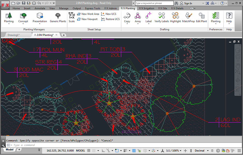This screenshot has height=155, width=243.
Task: Click the Restore UCS button
Action: click(x=110, y=19)
